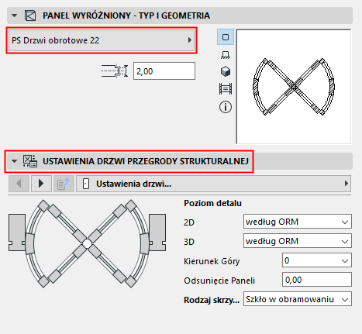
Task: Select the 2D plan preview icon
Action: (x=226, y=37)
